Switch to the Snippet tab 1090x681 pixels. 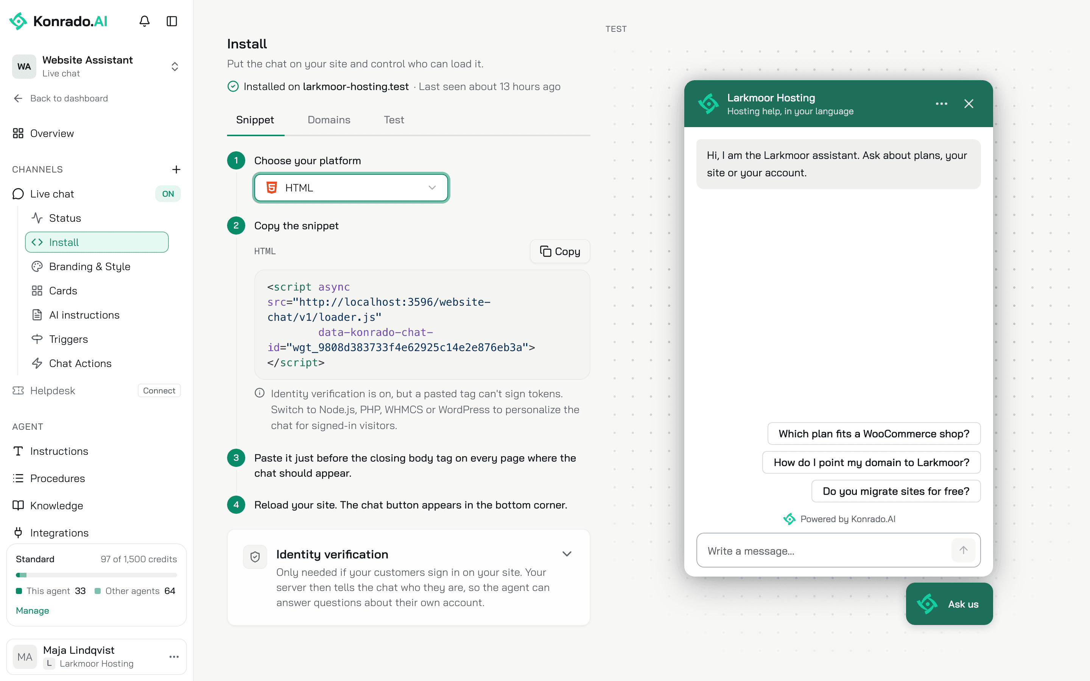pyautogui.click(x=255, y=120)
